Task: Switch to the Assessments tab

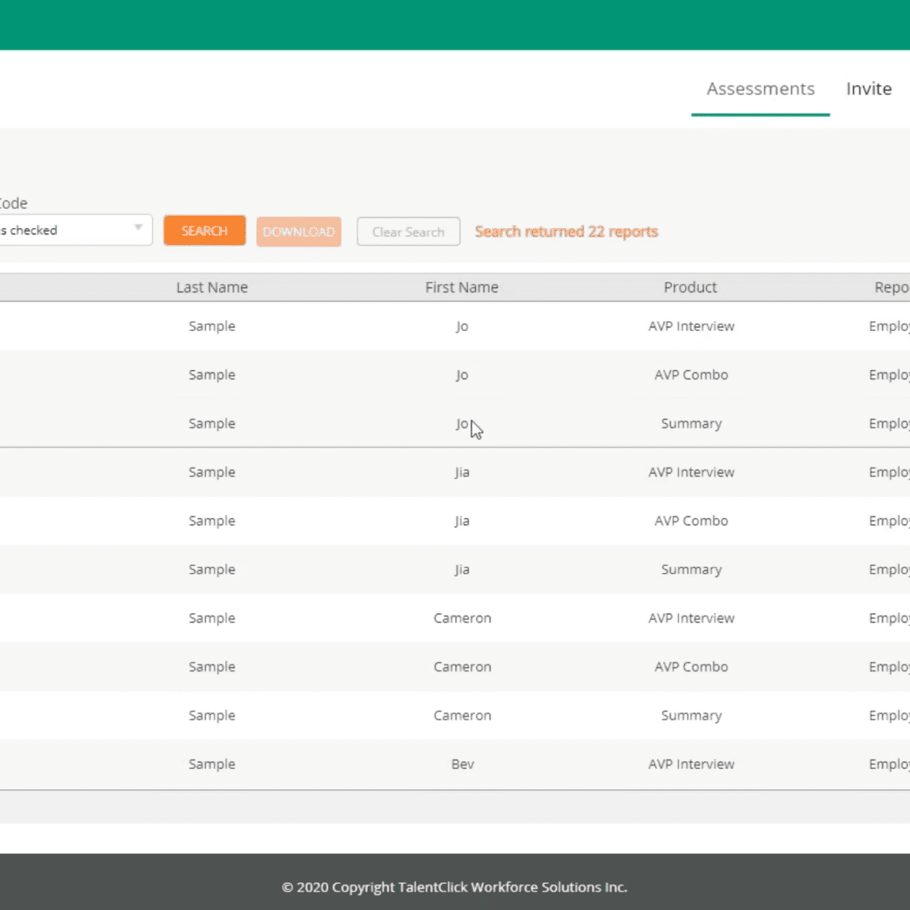Action: click(760, 89)
